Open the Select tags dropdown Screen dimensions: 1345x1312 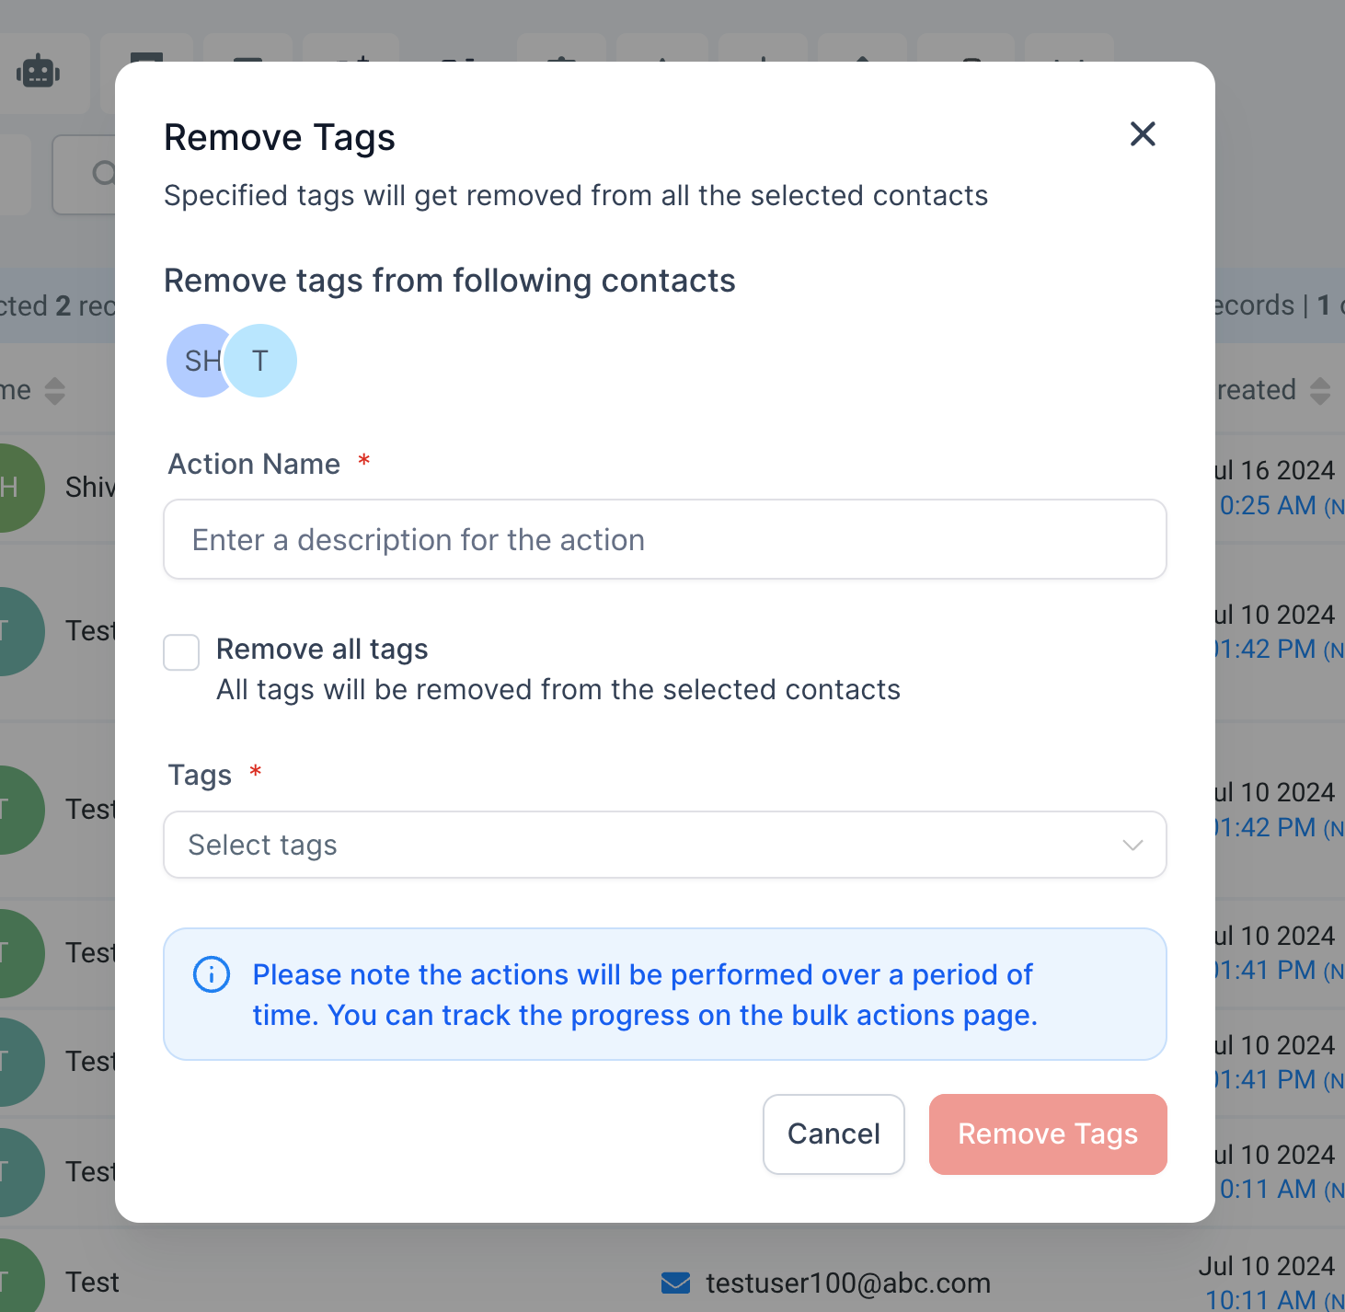coord(665,845)
